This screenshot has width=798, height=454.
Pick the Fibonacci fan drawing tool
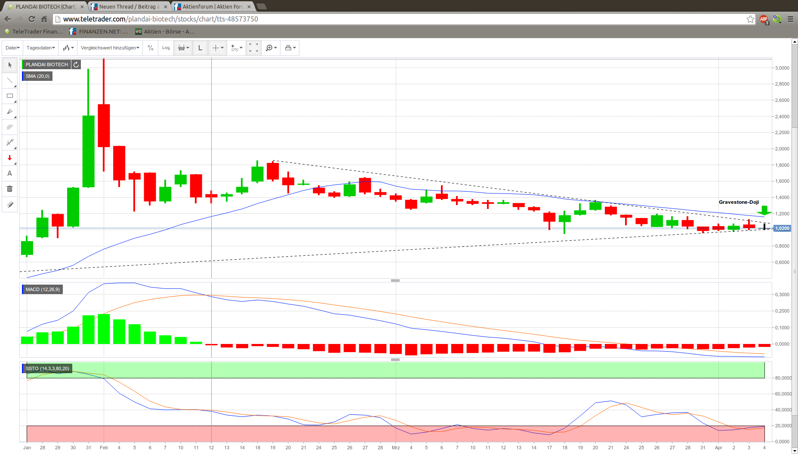point(10,112)
